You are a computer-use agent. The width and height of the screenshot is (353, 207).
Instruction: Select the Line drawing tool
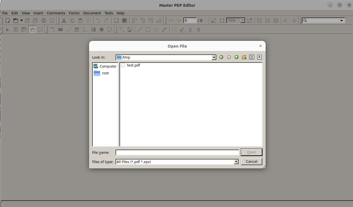pos(139,30)
